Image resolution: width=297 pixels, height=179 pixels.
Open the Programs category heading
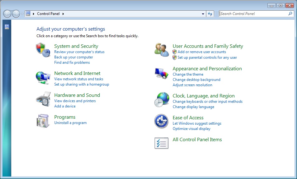[x=65, y=117]
